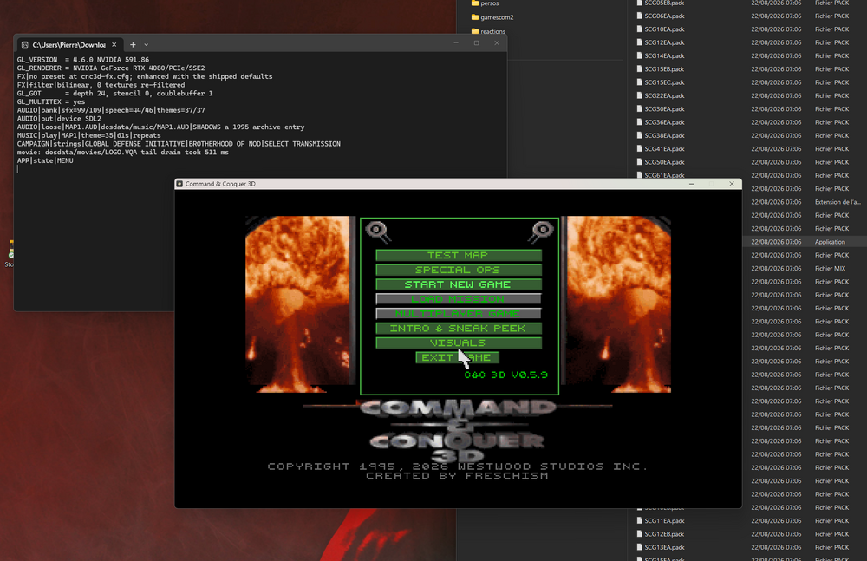Image resolution: width=867 pixels, height=561 pixels.
Task: Click the SCG10EA.pack file icon
Action: pos(640,29)
